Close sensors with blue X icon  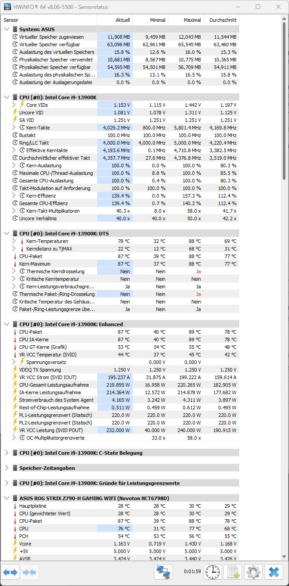click(274, 572)
